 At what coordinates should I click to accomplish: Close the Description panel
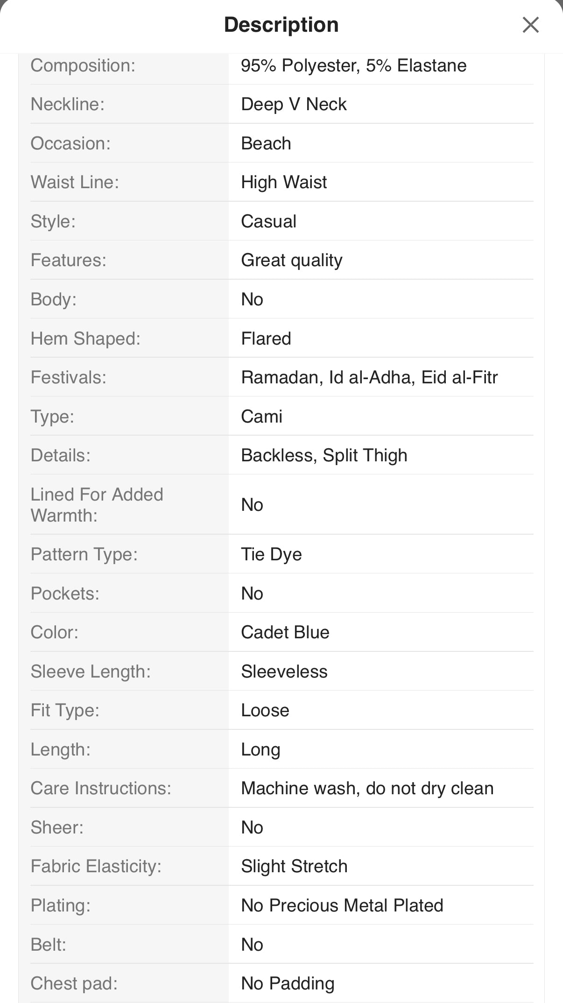point(531,25)
